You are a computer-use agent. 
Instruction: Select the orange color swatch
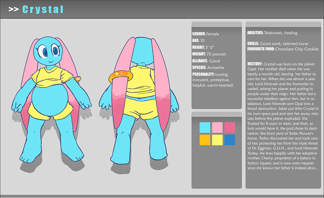click(205, 140)
